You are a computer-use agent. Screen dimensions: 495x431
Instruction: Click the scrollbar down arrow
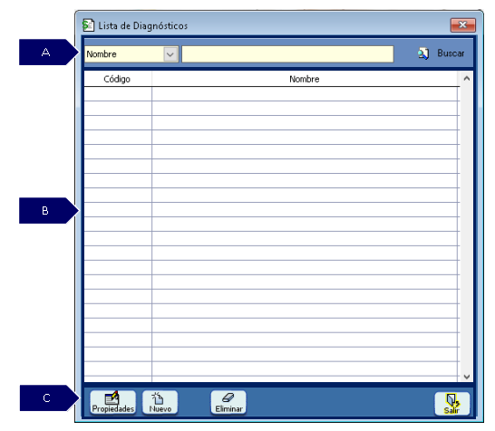pos(467,377)
